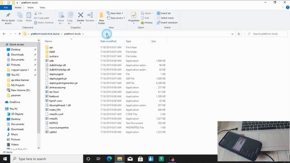The width and height of the screenshot is (290, 163).
Task: Click the Open button in ribbon
Action: (x=147, y=13)
